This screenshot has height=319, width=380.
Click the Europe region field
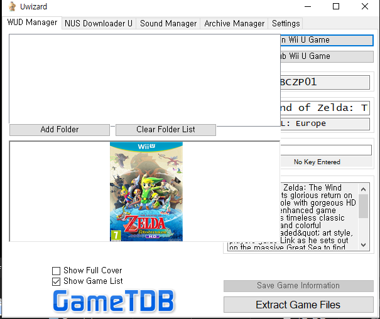coord(325,124)
